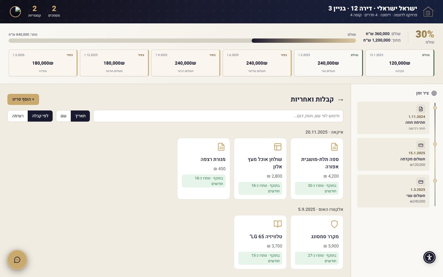The height and width of the screenshot is (277, 443).
Task: Select the תשלום שלישי payment card dated 1.6.2025
Action: point(257,63)
